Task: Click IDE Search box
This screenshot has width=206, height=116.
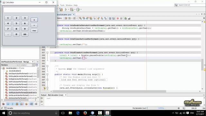Action: pos(190,5)
